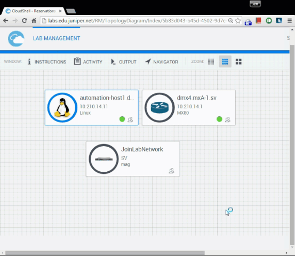Bookmark this page with the star icon
295x256 pixels.
coord(238,20)
